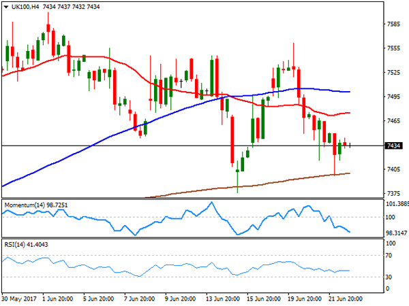Open the chart menu triangle beside UK100,H4
This screenshot has width=409, height=306.
point(6,7)
